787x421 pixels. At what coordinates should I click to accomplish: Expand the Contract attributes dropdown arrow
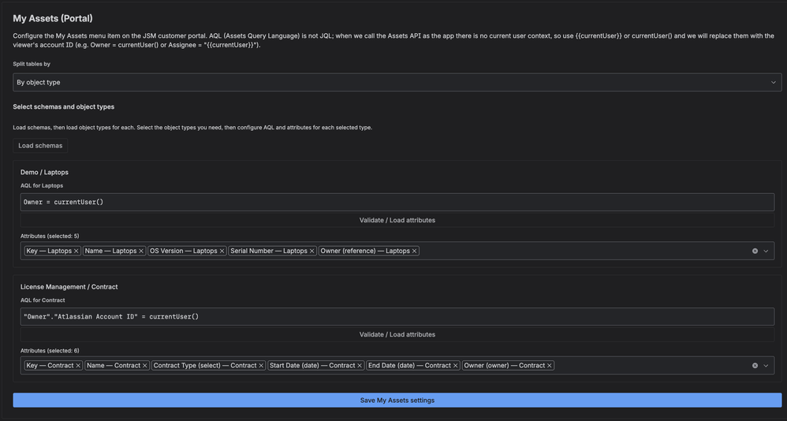pos(766,366)
